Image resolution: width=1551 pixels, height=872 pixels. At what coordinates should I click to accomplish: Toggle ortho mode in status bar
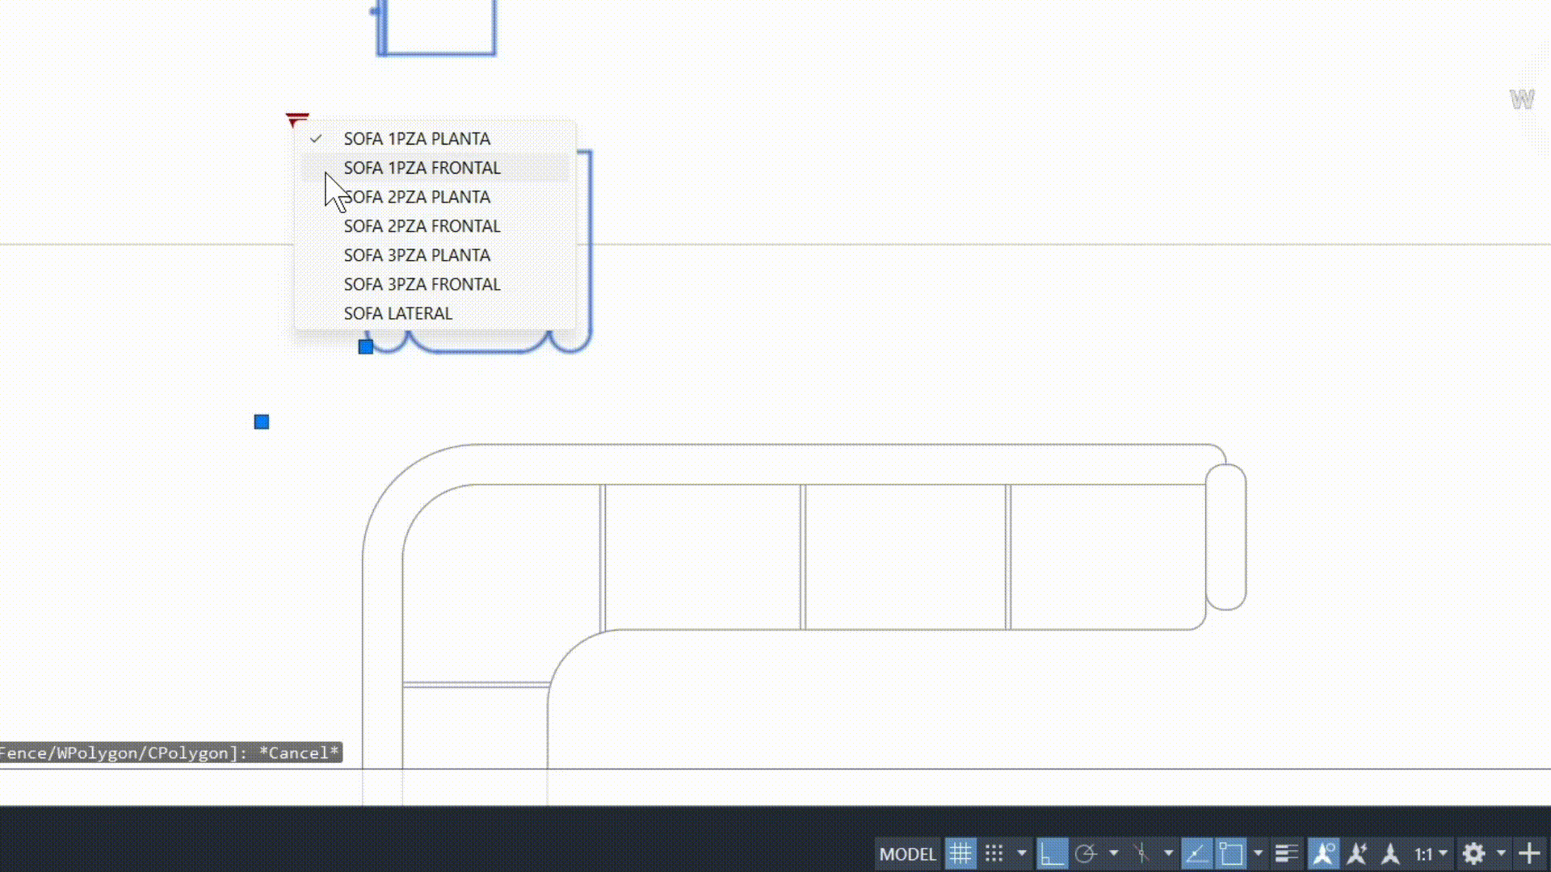[1052, 853]
